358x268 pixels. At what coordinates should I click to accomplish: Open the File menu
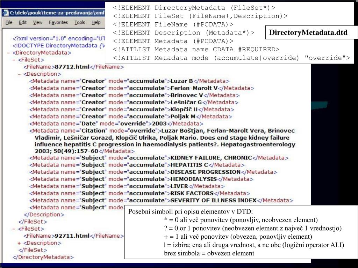click(x=9, y=22)
